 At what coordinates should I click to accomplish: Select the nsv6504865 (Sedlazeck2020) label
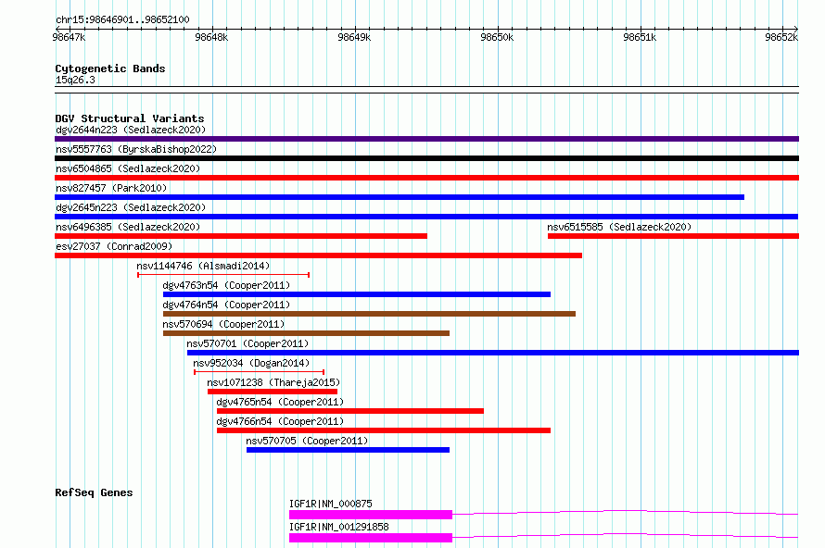128,168
